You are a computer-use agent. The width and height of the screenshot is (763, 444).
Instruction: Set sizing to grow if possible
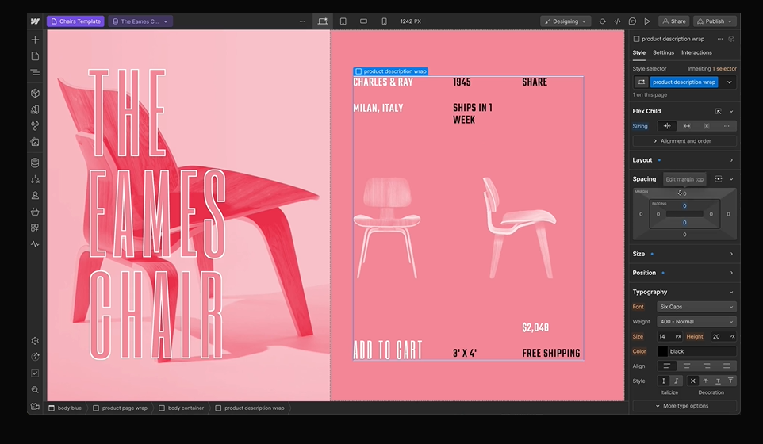click(x=687, y=126)
